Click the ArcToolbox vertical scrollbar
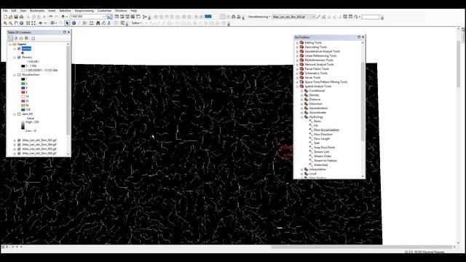 [x=363, y=101]
